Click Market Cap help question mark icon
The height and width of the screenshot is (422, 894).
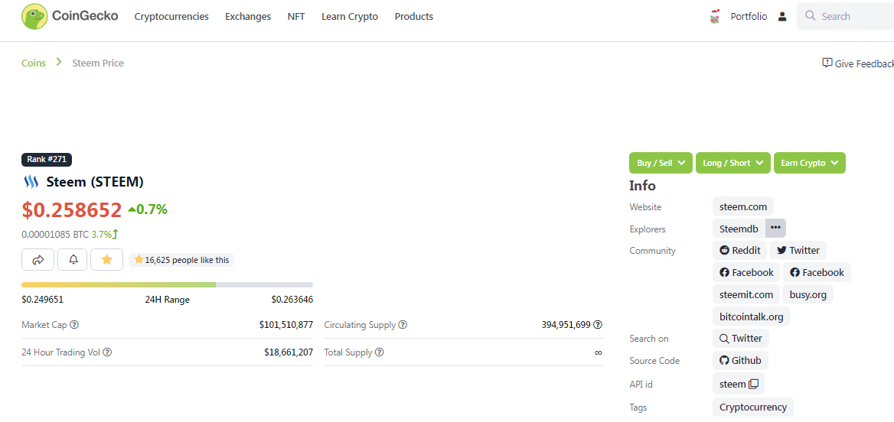pyautogui.click(x=74, y=325)
